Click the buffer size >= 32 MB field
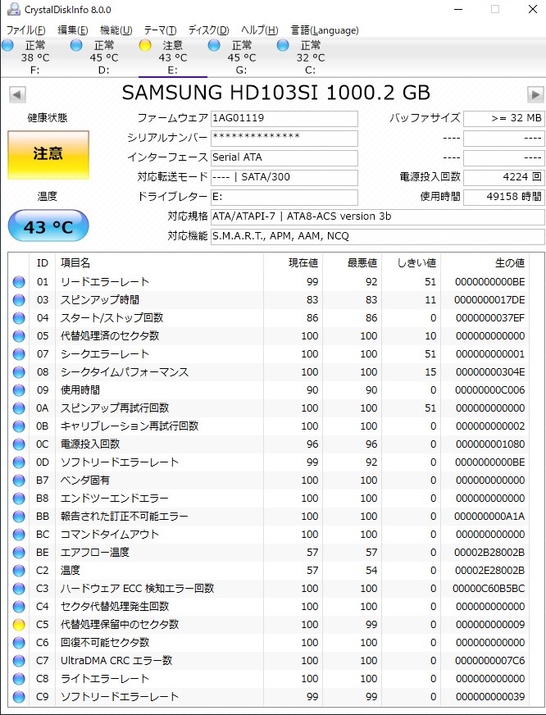546x715 pixels. point(503,119)
